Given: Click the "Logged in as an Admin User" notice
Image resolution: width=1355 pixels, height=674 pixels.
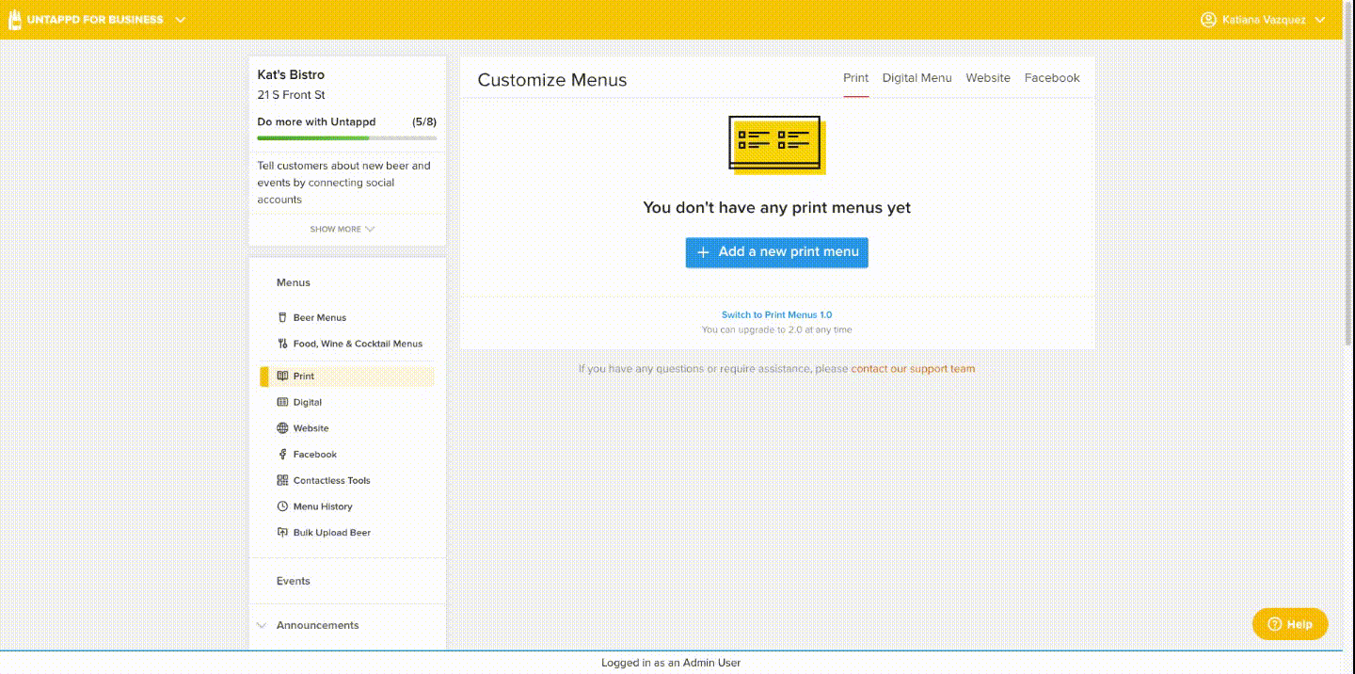Looking at the screenshot, I should [x=671, y=663].
